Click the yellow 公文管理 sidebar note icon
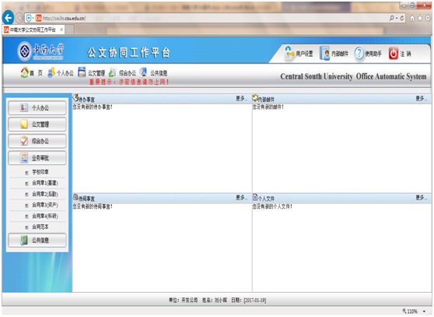The image size is (434, 317). coord(24,125)
